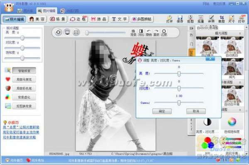The height and width of the screenshot is (165, 249).
Task: Collapse the 曝光调整 section chevron
Action: (240, 33)
